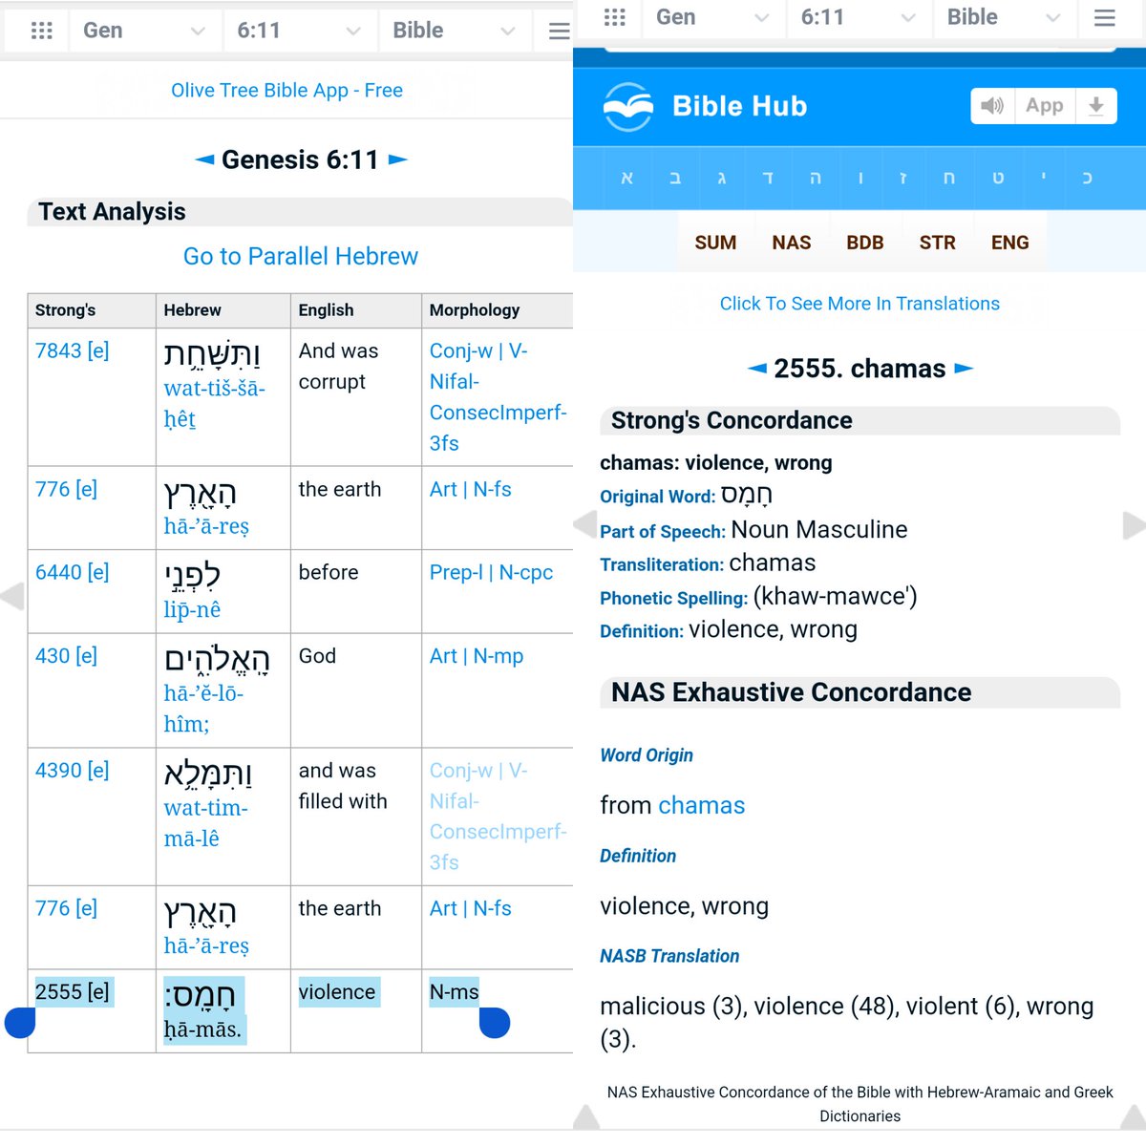
Task: Go to next entry arrow after 2555. chamas
Action: click(964, 369)
